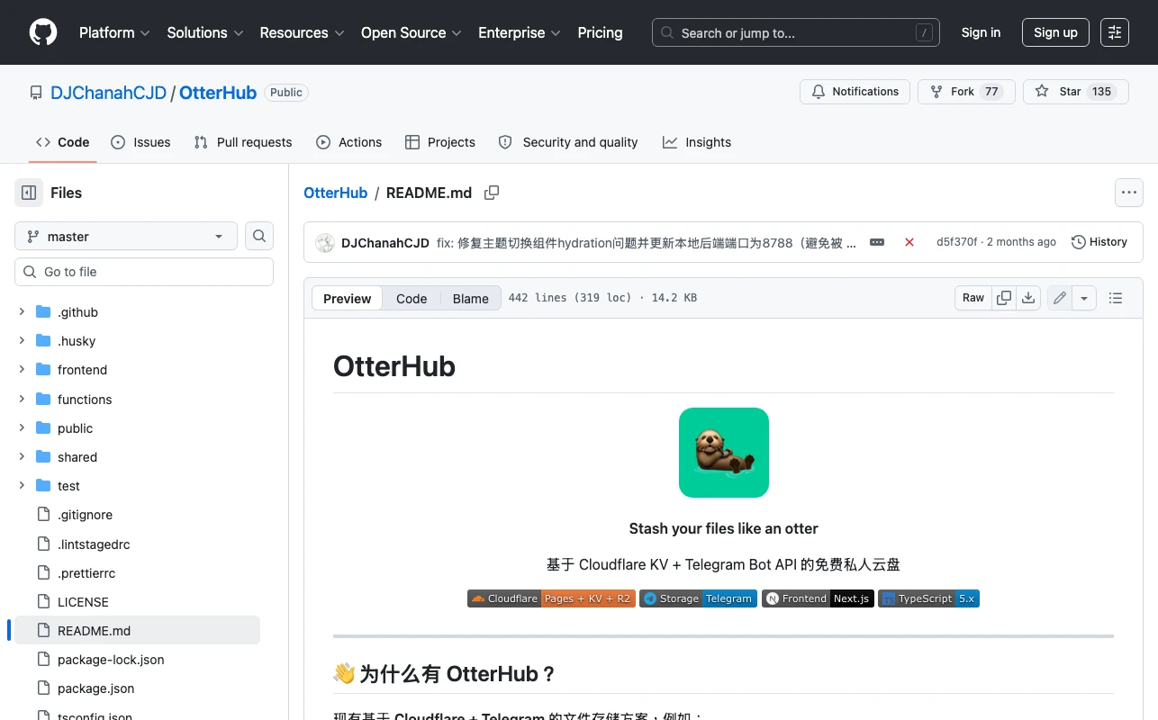Expand the Solutions menu

pyautogui.click(x=205, y=32)
